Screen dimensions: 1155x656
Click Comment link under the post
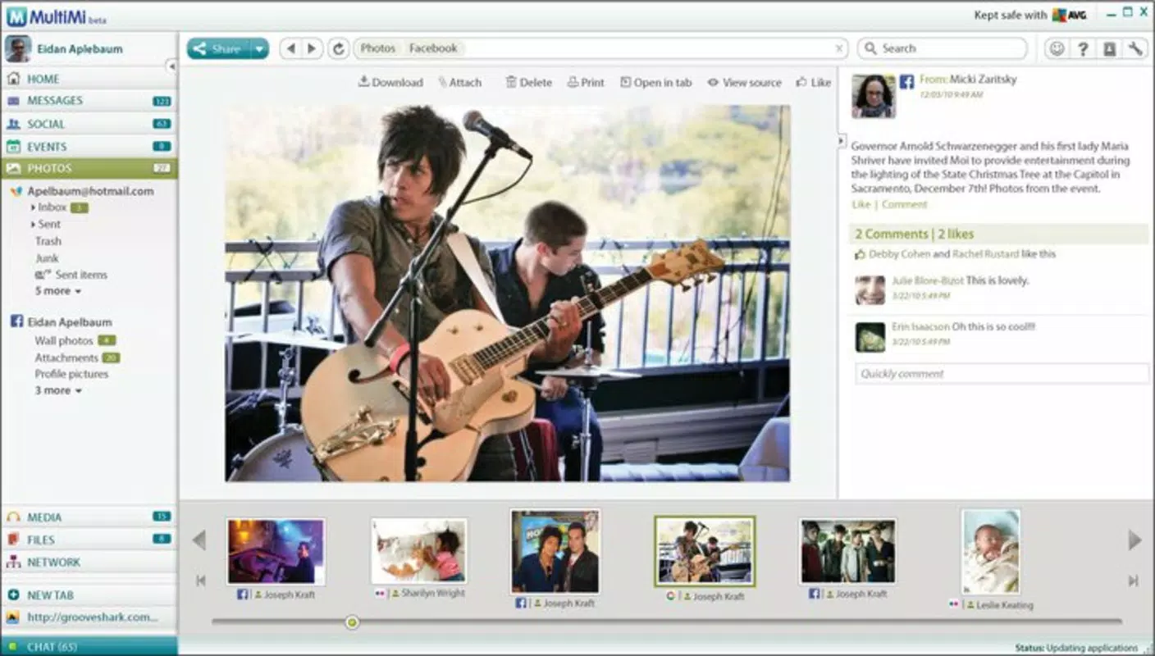pos(904,204)
